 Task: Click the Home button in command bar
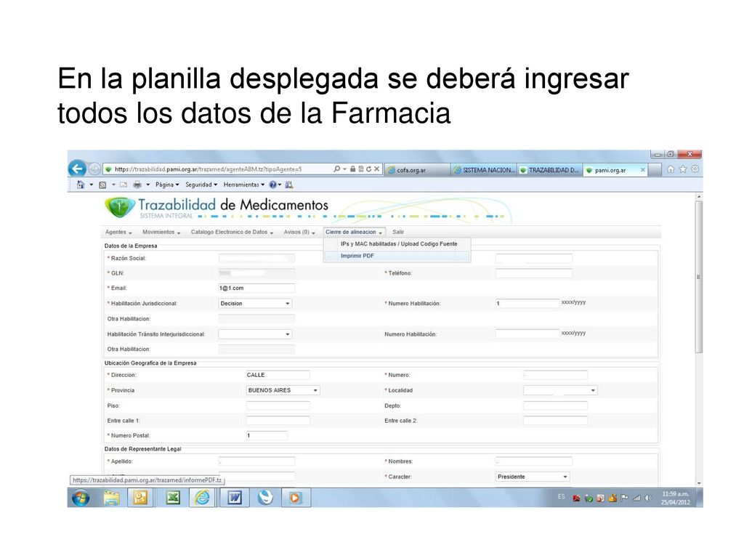[81, 185]
